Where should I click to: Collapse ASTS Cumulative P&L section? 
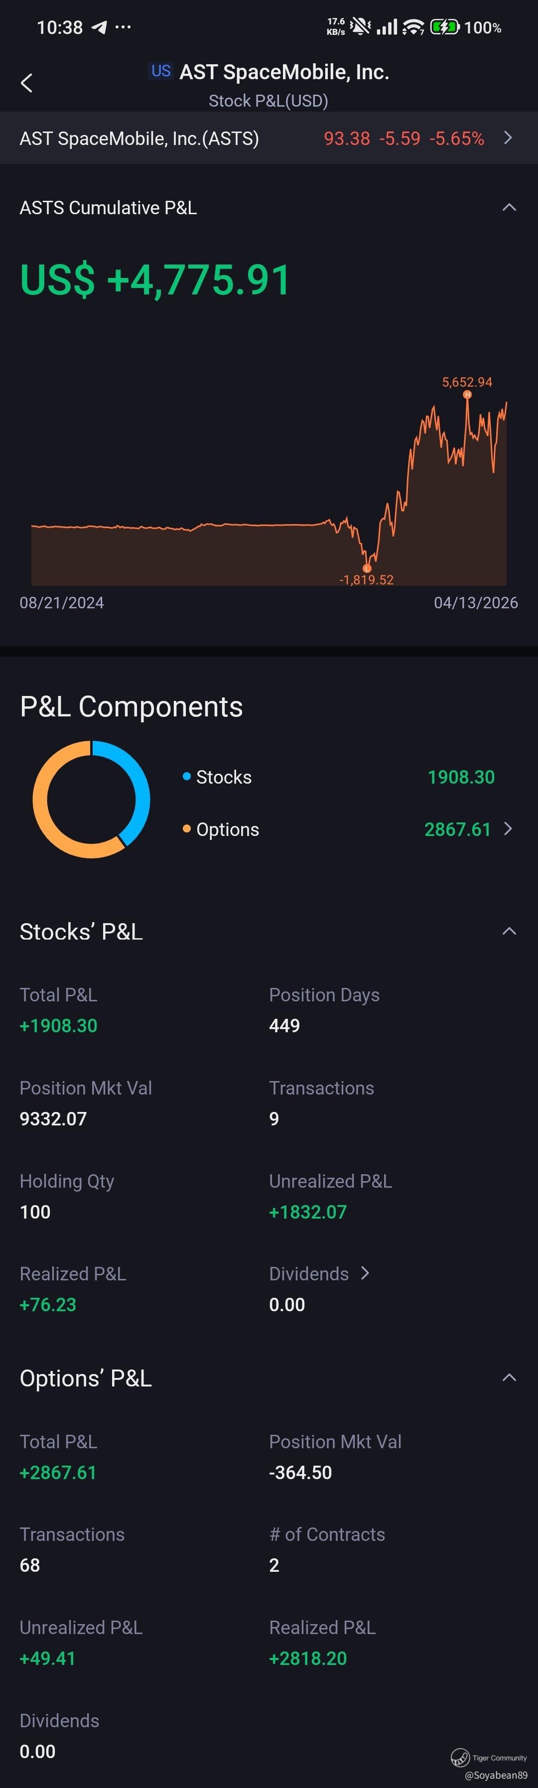[509, 208]
